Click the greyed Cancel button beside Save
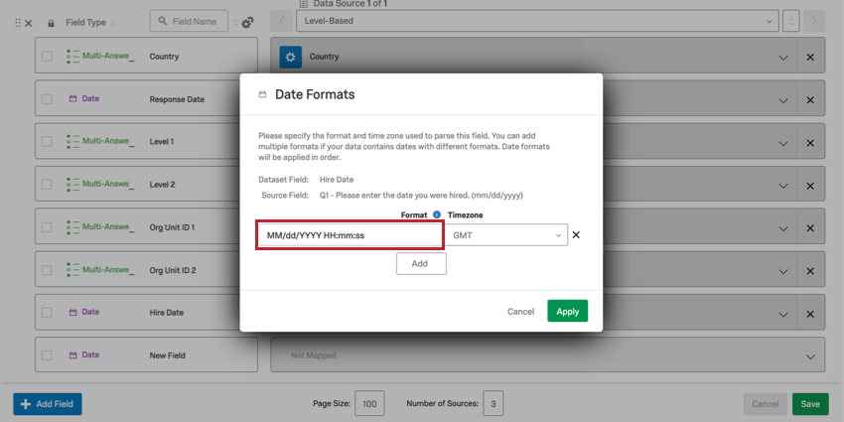This screenshot has width=844, height=422. (x=765, y=404)
